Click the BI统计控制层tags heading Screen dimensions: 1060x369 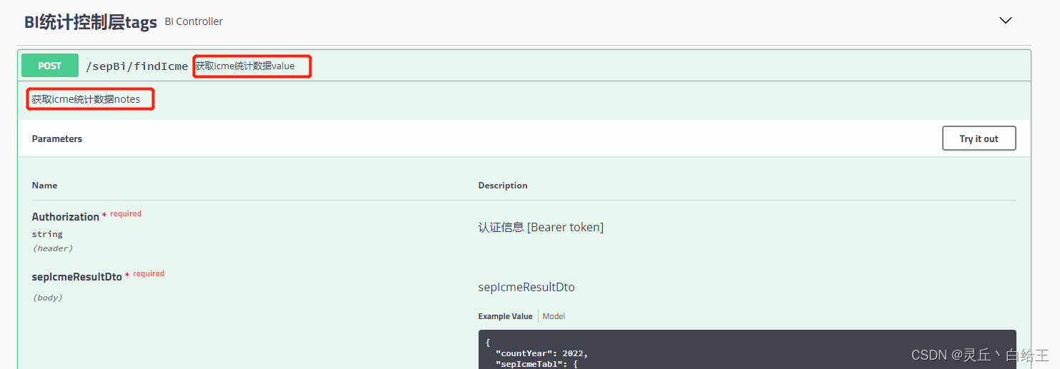(91, 22)
